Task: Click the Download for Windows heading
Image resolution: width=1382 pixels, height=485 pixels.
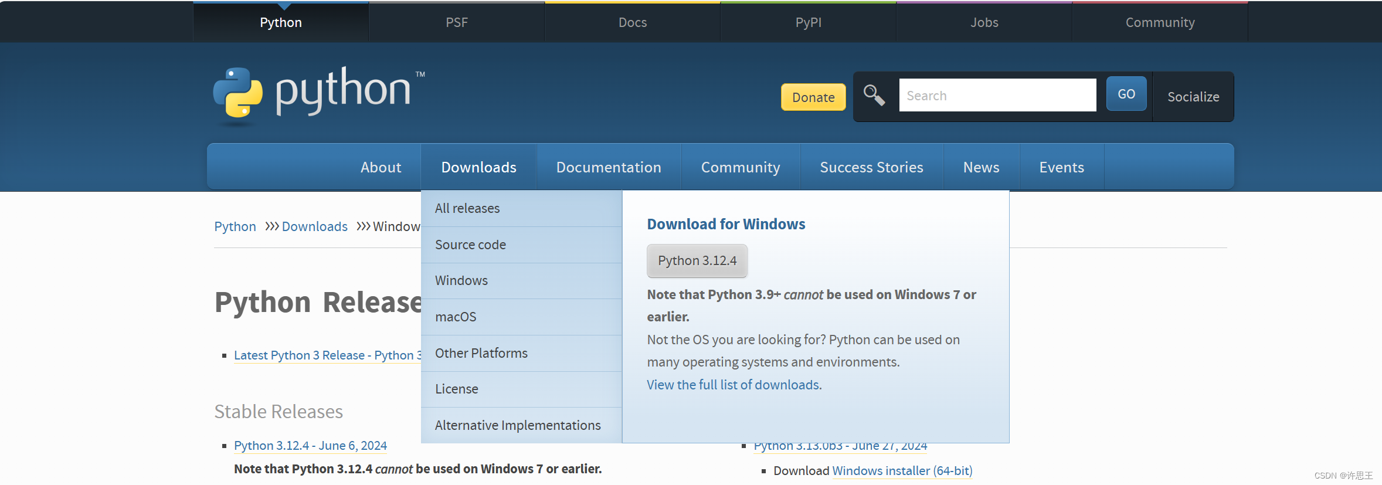Action: click(x=726, y=224)
